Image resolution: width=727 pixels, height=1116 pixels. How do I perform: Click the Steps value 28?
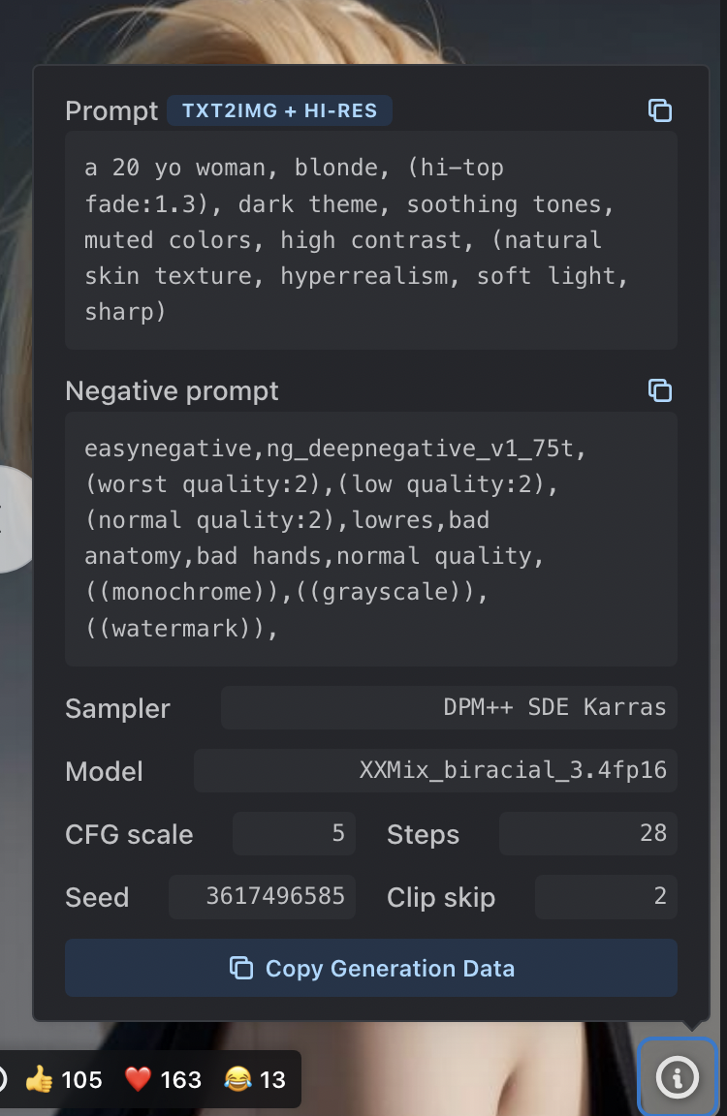click(x=587, y=833)
